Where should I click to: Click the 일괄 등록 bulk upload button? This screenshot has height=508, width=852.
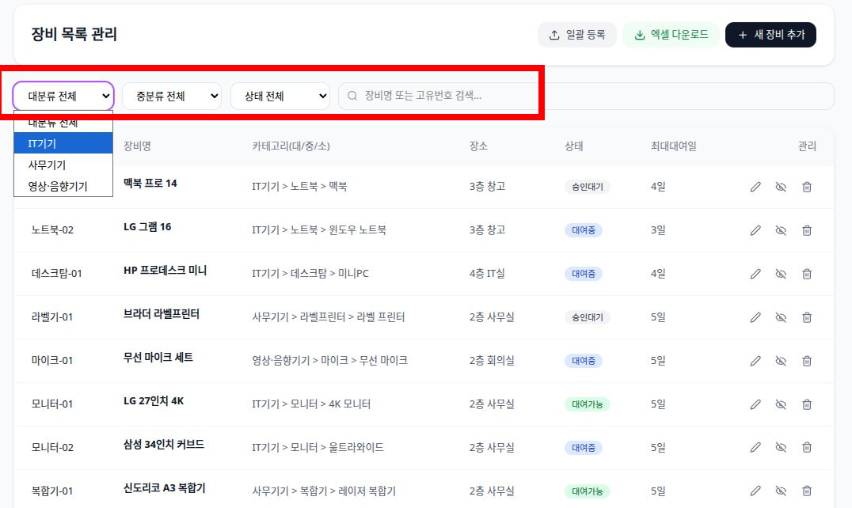[577, 35]
